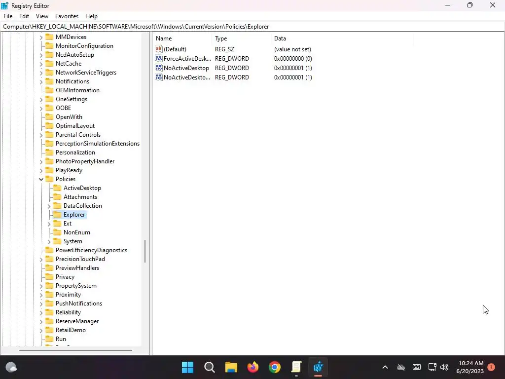Click the Explorer folder icon
505x379 pixels.
(57, 214)
